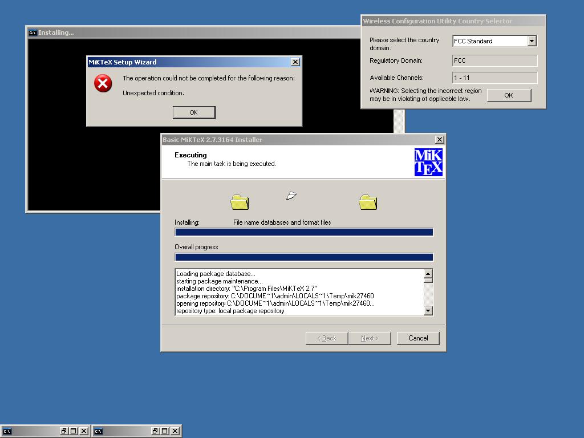Click the Regulatory Domain field showing FCC
584x438 pixels.
tap(494, 60)
